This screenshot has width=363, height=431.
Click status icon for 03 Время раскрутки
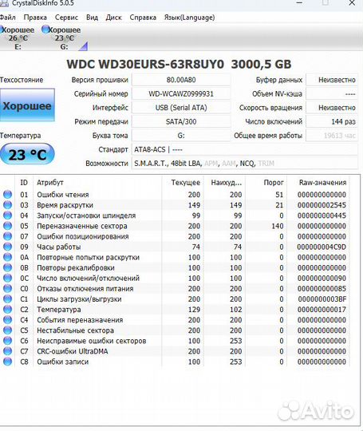[x=7, y=205]
